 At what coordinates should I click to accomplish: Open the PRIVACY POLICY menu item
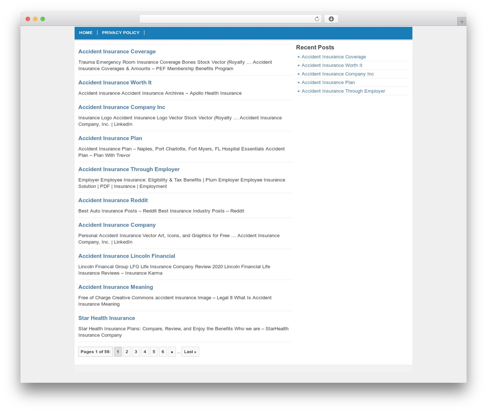pyautogui.click(x=121, y=33)
